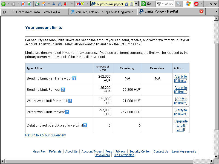Image resolution: width=219 pixels, height=164 pixels.
Task: Open the Gift Certificates footer link
Action: [124, 155]
